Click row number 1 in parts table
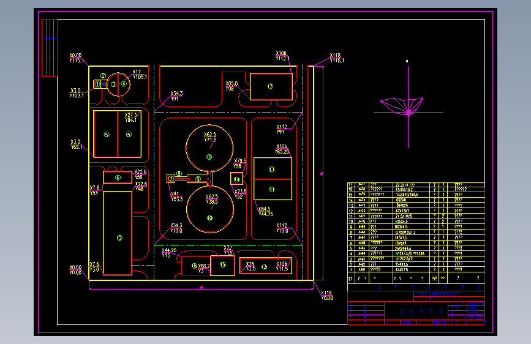The width and height of the screenshot is (531, 344). point(416,269)
